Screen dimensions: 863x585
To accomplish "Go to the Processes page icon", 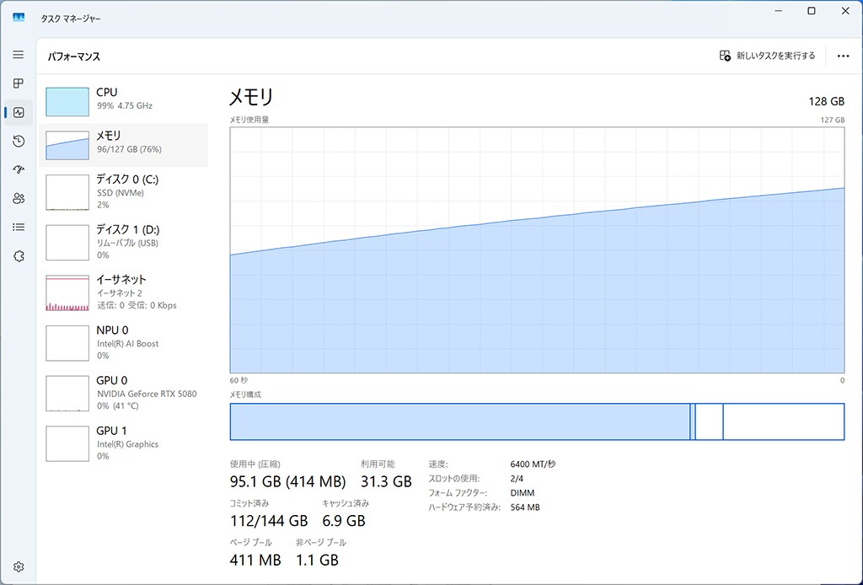I will [x=19, y=83].
